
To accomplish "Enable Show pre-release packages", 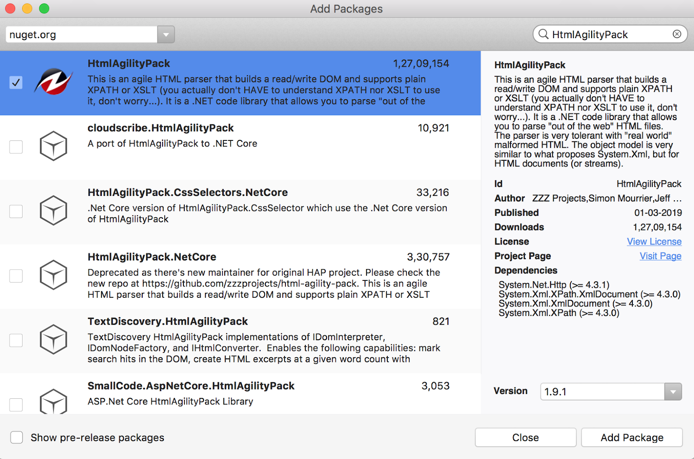I will point(16,437).
